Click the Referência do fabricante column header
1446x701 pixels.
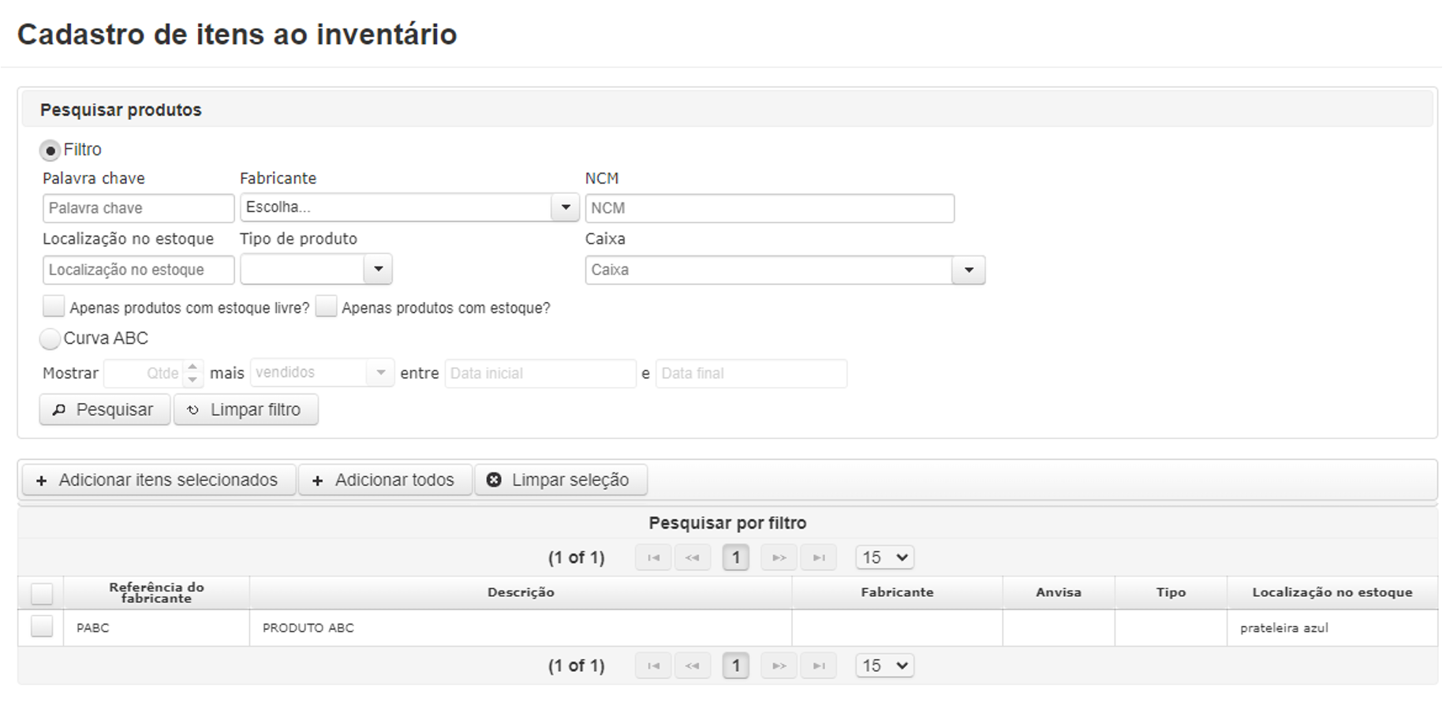click(156, 593)
